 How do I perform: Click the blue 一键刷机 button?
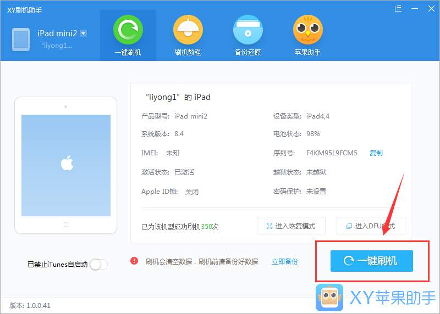click(372, 261)
